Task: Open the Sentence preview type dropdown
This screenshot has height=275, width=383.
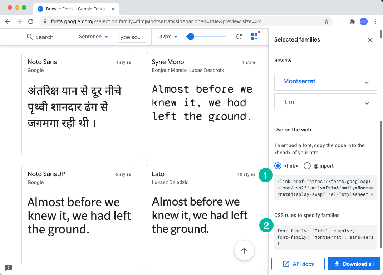Action: tap(94, 37)
